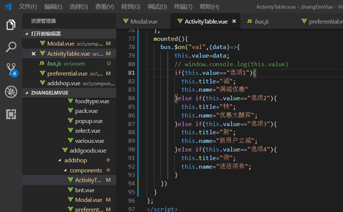Viewport: 343px width, 212px height.
Task: Open the Explorer view in activity bar
Action: (x=11, y=25)
